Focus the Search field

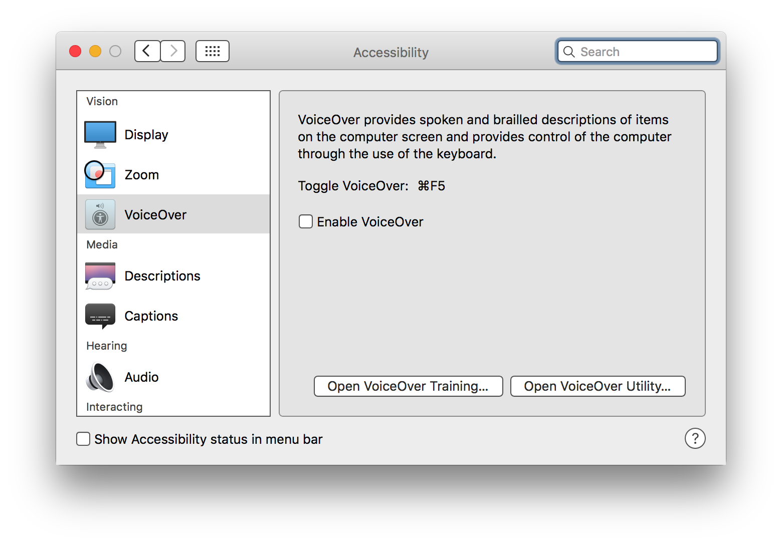click(638, 51)
